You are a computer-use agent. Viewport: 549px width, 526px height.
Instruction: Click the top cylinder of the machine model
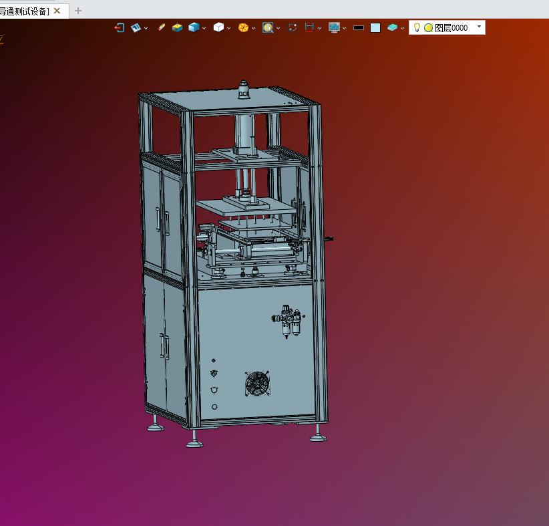point(244,89)
